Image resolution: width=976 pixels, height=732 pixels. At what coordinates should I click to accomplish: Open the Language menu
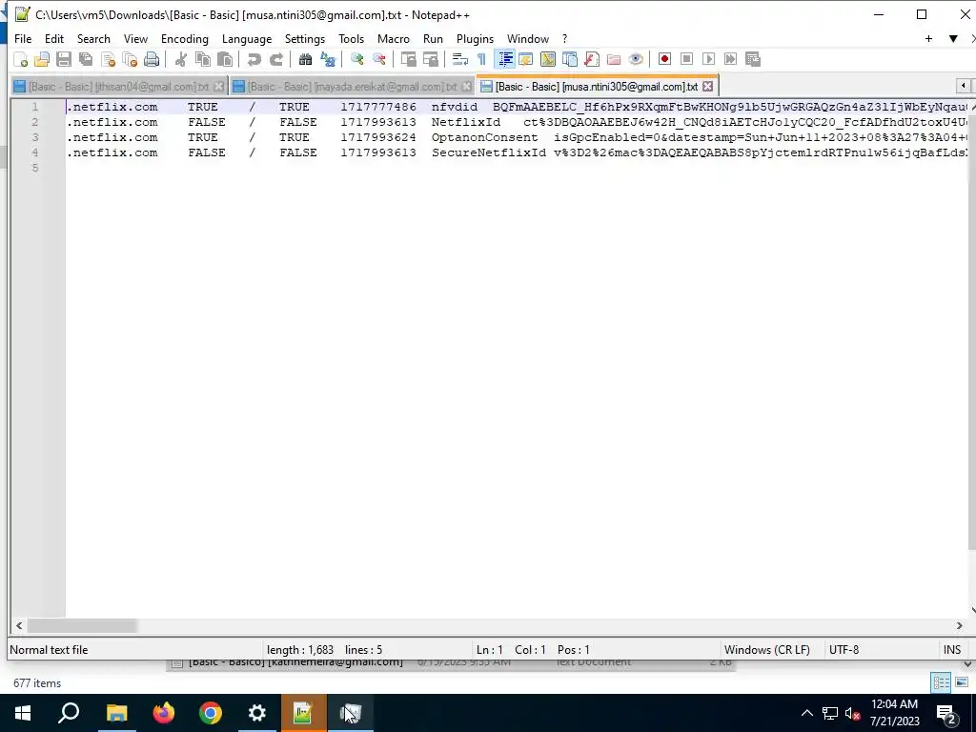pyautogui.click(x=247, y=38)
